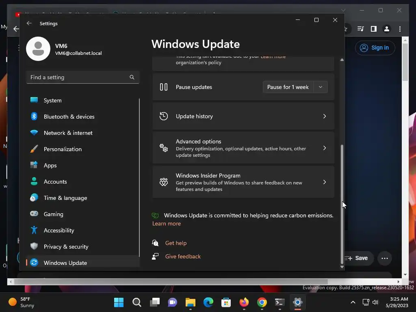Open clock and date 3:25 AM
Image resolution: width=416 pixels, height=312 pixels.
click(x=397, y=302)
